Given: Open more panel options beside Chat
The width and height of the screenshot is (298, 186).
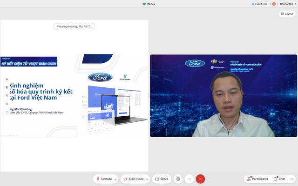Looking at the screenshot, I should pos(291,179).
